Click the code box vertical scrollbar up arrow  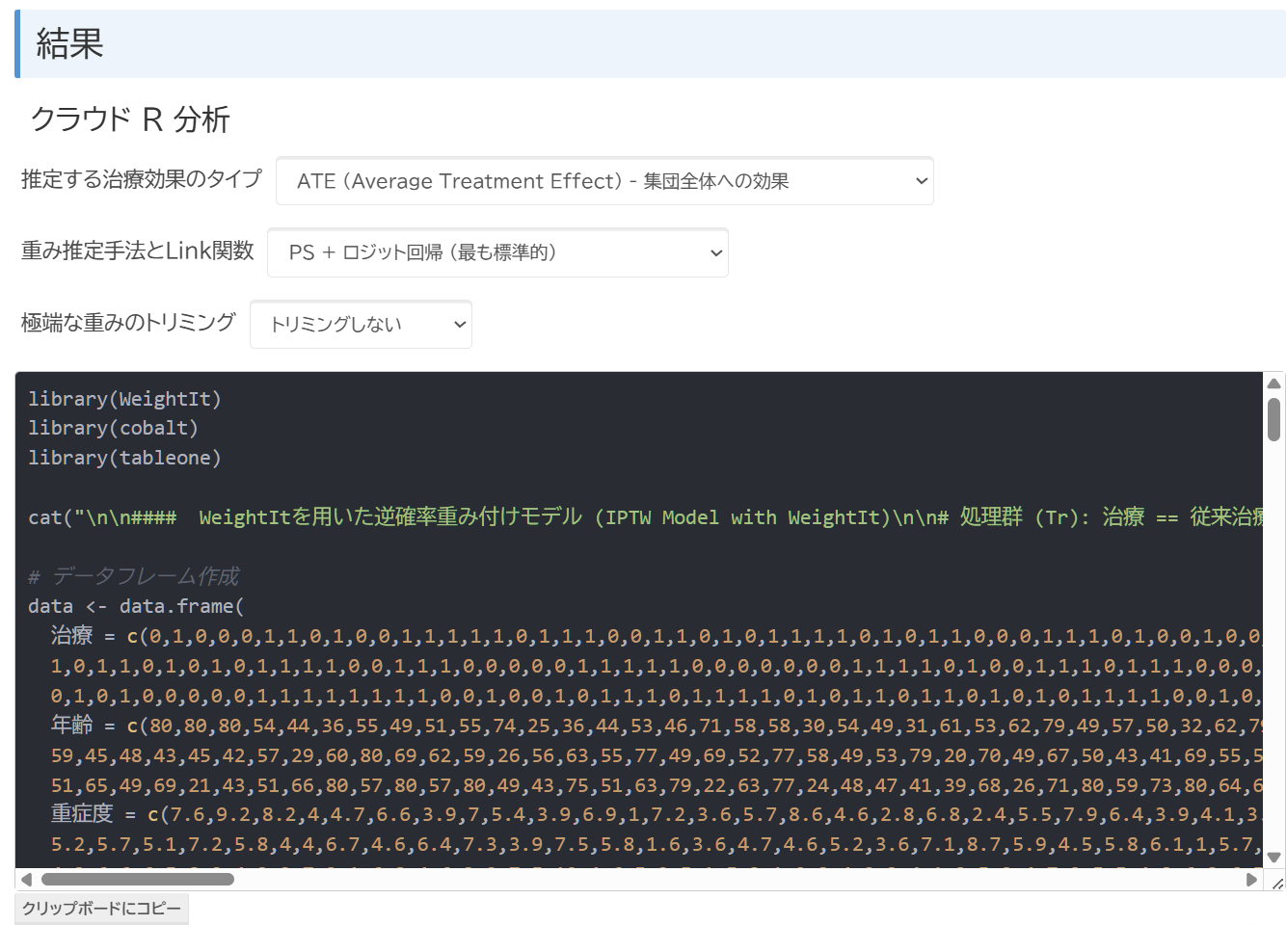tap(1274, 383)
